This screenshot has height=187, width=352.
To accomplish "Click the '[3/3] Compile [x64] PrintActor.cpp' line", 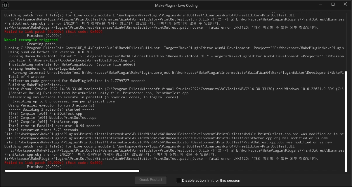I will click(43, 122).
